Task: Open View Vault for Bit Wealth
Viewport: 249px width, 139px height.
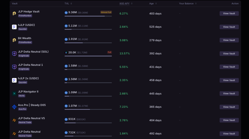Action: (229, 40)
